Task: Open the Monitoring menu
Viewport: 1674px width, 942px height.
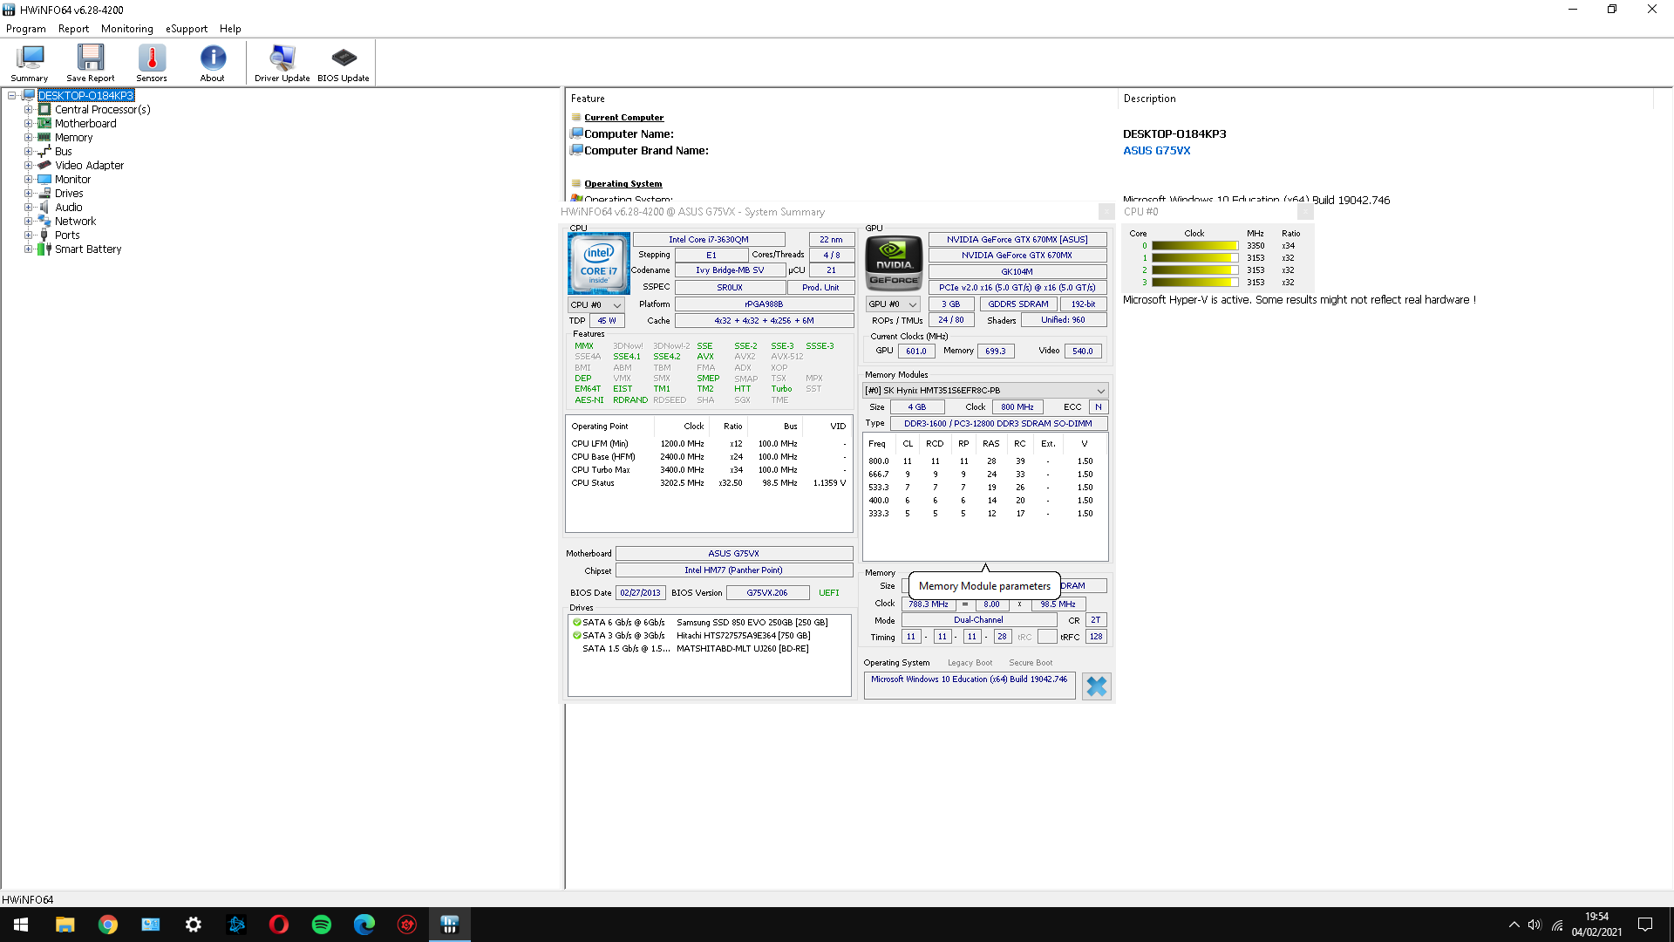Action: [x=126, y=29]
